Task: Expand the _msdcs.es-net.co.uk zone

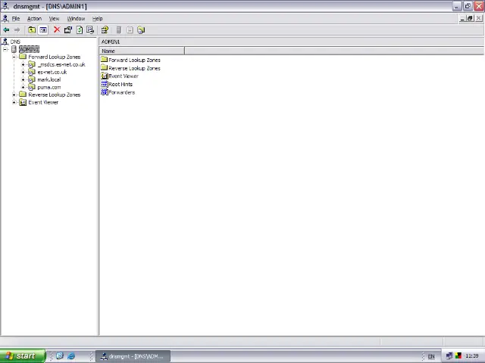Action: tap(23, 64)
